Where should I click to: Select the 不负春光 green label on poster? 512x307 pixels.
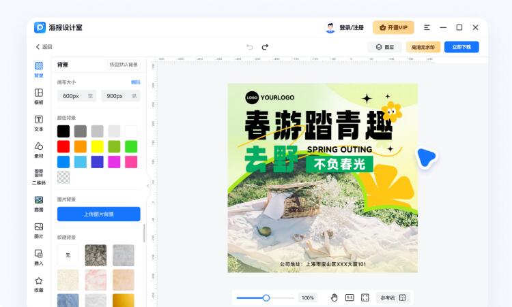[339, 165]
